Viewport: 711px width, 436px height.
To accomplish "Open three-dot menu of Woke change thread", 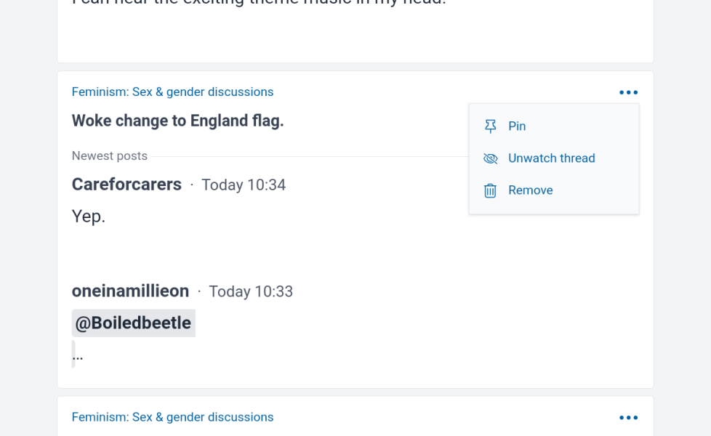I will [628, 92].
